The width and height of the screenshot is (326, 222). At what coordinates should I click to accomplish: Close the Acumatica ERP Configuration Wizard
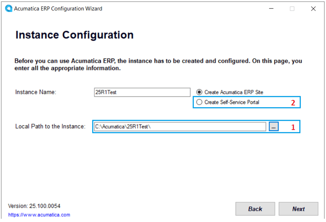click(313, 8)
